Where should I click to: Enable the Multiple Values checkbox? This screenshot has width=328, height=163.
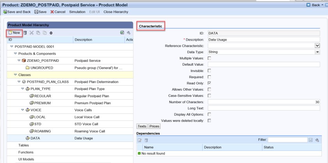click(x=209, y=58)
